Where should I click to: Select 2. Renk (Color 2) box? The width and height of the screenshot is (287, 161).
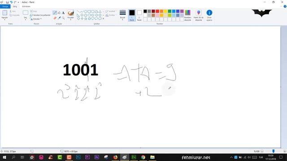point(139,15)
